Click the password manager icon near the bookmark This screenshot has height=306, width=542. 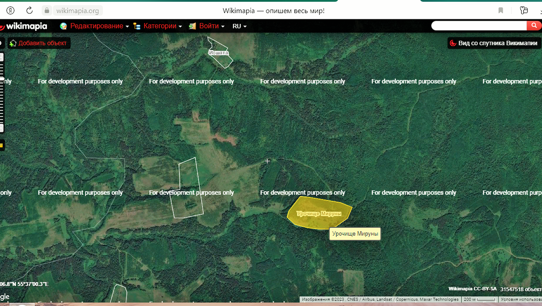tap(524, 9)
